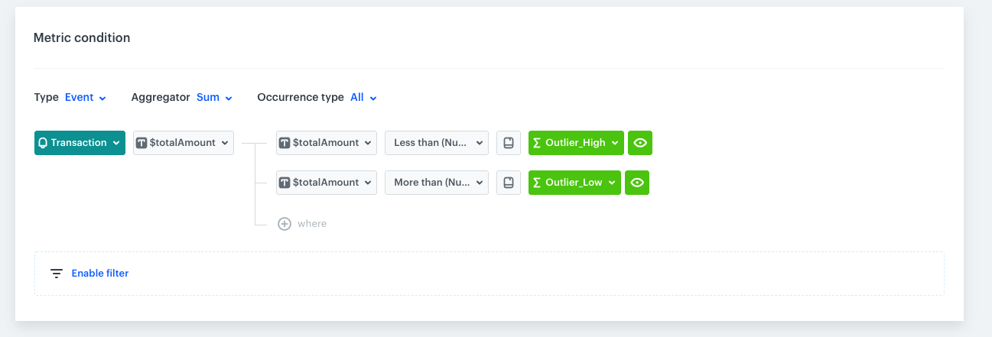Open the Transaction event selector
Screen dimensions: 992x337
[x=80, y=143]
